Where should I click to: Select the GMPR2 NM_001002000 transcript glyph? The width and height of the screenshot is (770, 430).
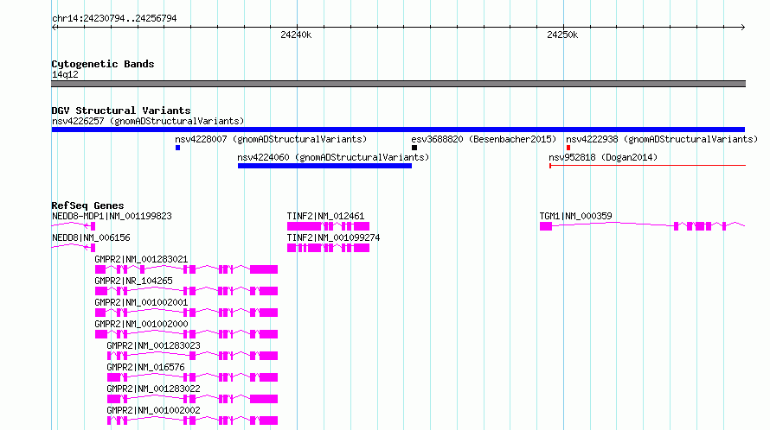186,334
